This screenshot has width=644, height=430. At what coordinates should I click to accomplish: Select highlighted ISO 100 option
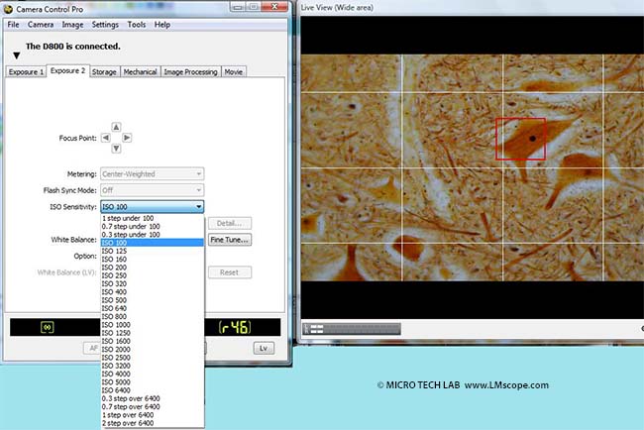[x=153, y=243]
